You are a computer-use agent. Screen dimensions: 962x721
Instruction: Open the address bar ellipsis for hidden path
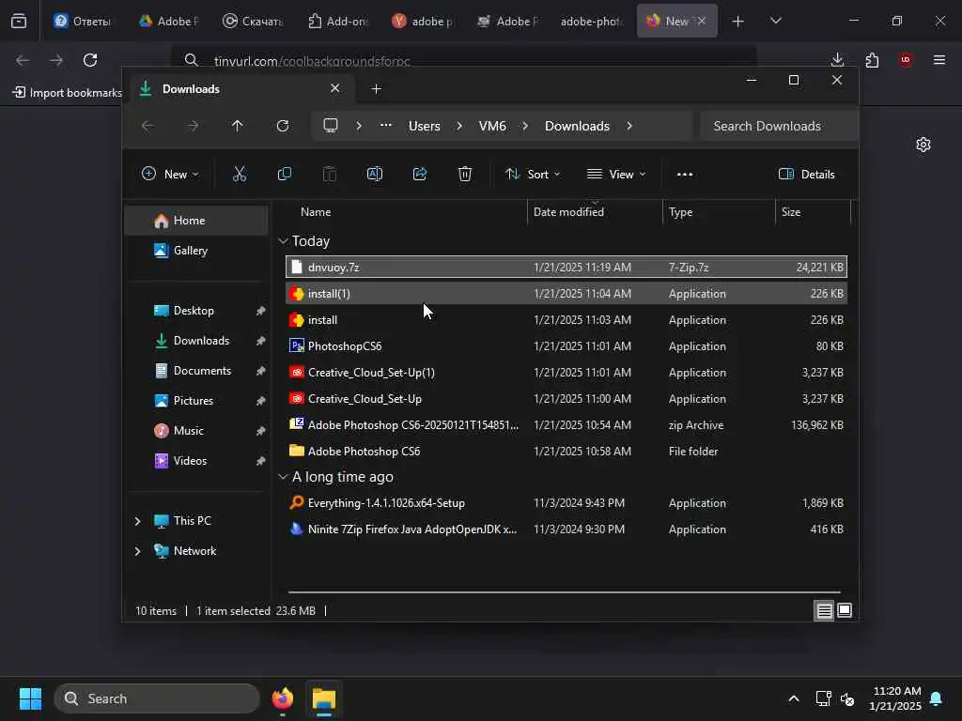[386, 126]
